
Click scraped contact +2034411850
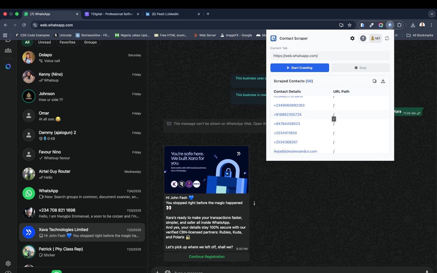[285, 133]
